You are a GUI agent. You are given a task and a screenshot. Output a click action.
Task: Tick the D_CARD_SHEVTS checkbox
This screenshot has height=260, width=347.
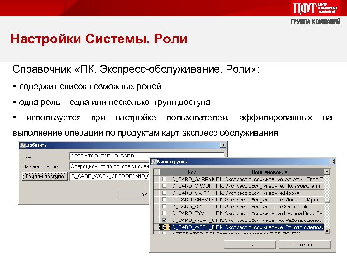(164, 199)
